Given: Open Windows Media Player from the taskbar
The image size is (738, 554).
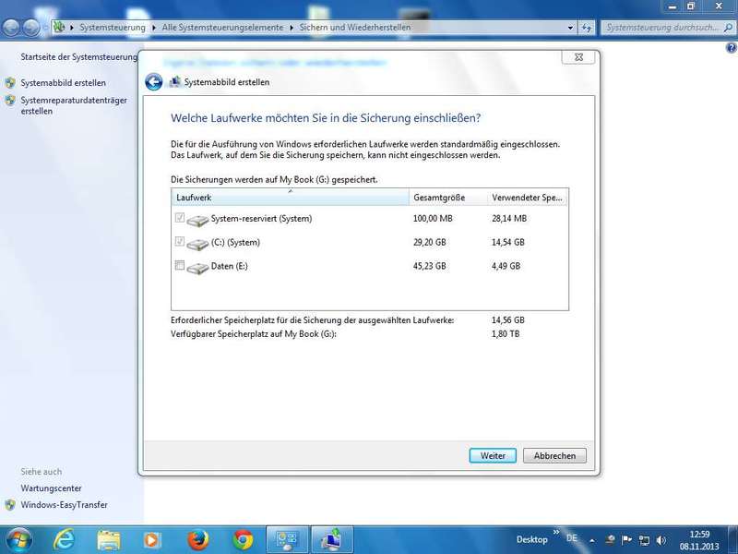Looking at the screenshot, I should 151,540.
